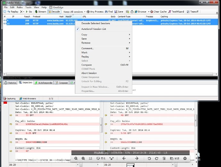Toggle Capturing in the status bar
This screenshot has width=221, height=167.
pos(9,99)
